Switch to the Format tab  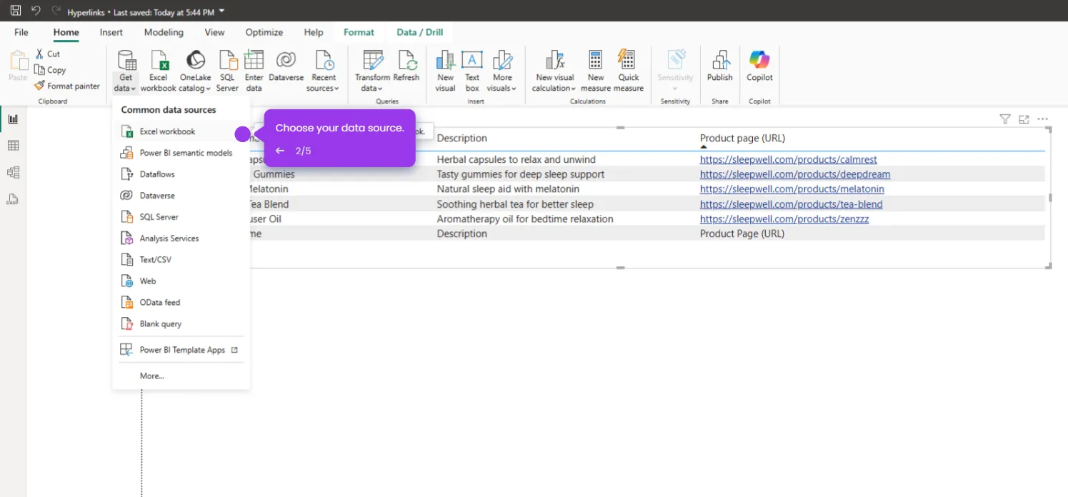359,32
